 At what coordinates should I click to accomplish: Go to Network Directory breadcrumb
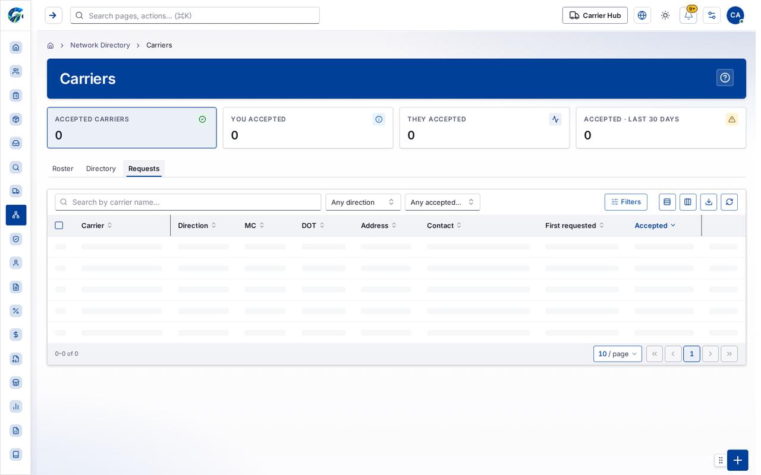[x=100, y=45]
